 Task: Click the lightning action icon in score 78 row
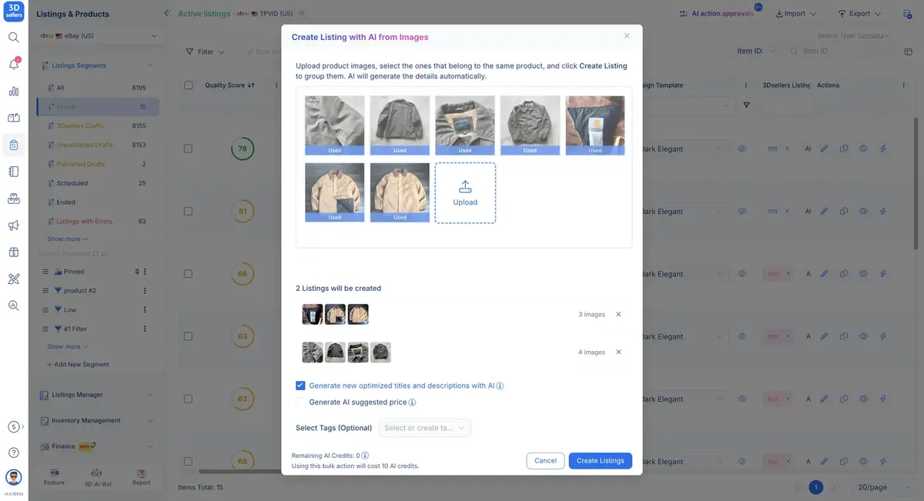(x=883, y=149)
